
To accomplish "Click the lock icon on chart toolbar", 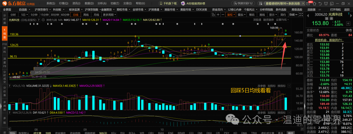I will tap(213, 14).
